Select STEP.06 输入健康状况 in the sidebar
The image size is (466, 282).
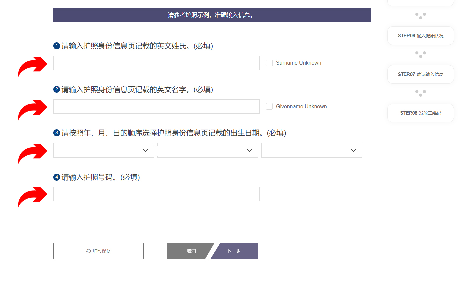pyautogui.click(x=420, y=36)
